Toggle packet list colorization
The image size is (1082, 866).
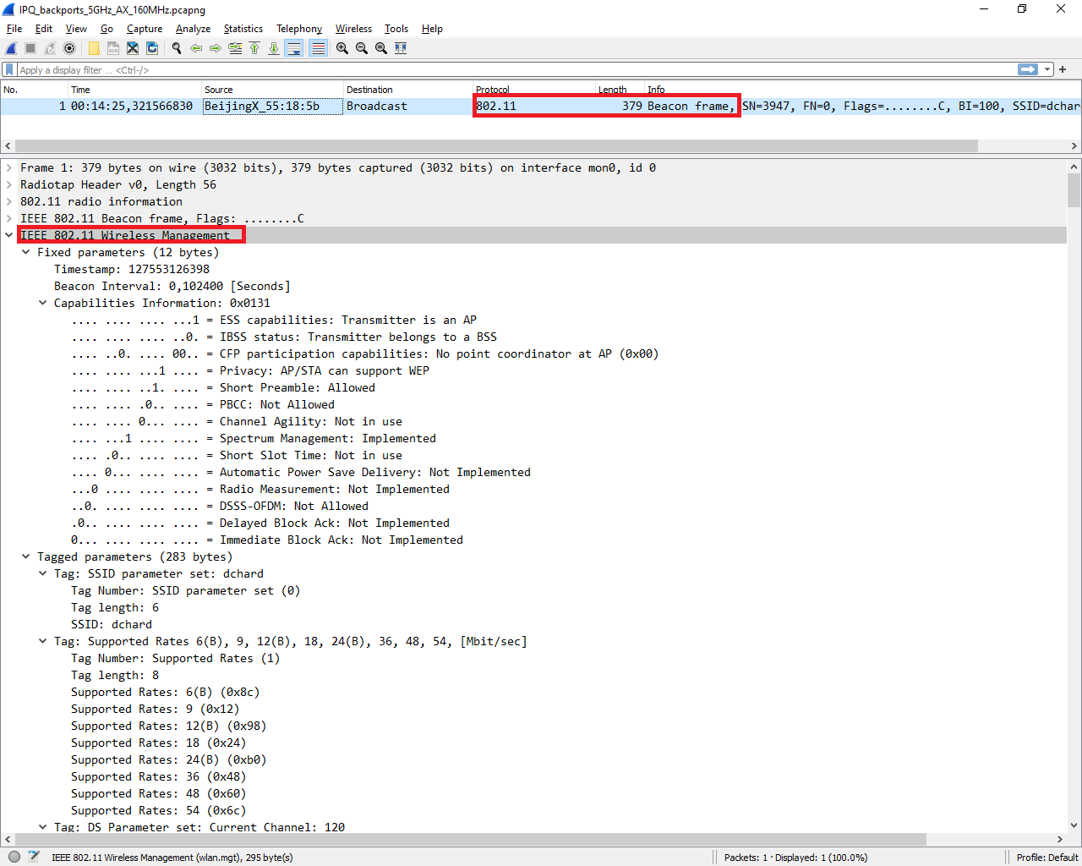[318, 48]
